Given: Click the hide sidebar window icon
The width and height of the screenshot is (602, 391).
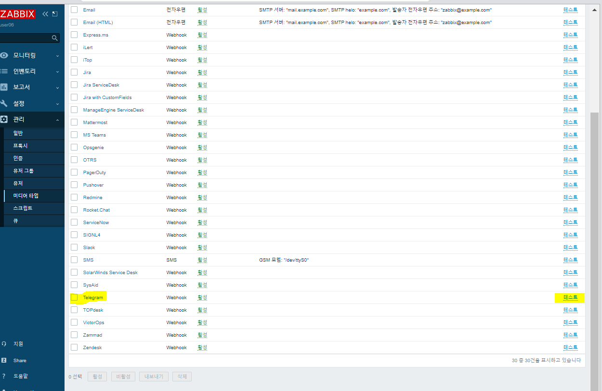Looking at the screenshot, I should 54,14.
